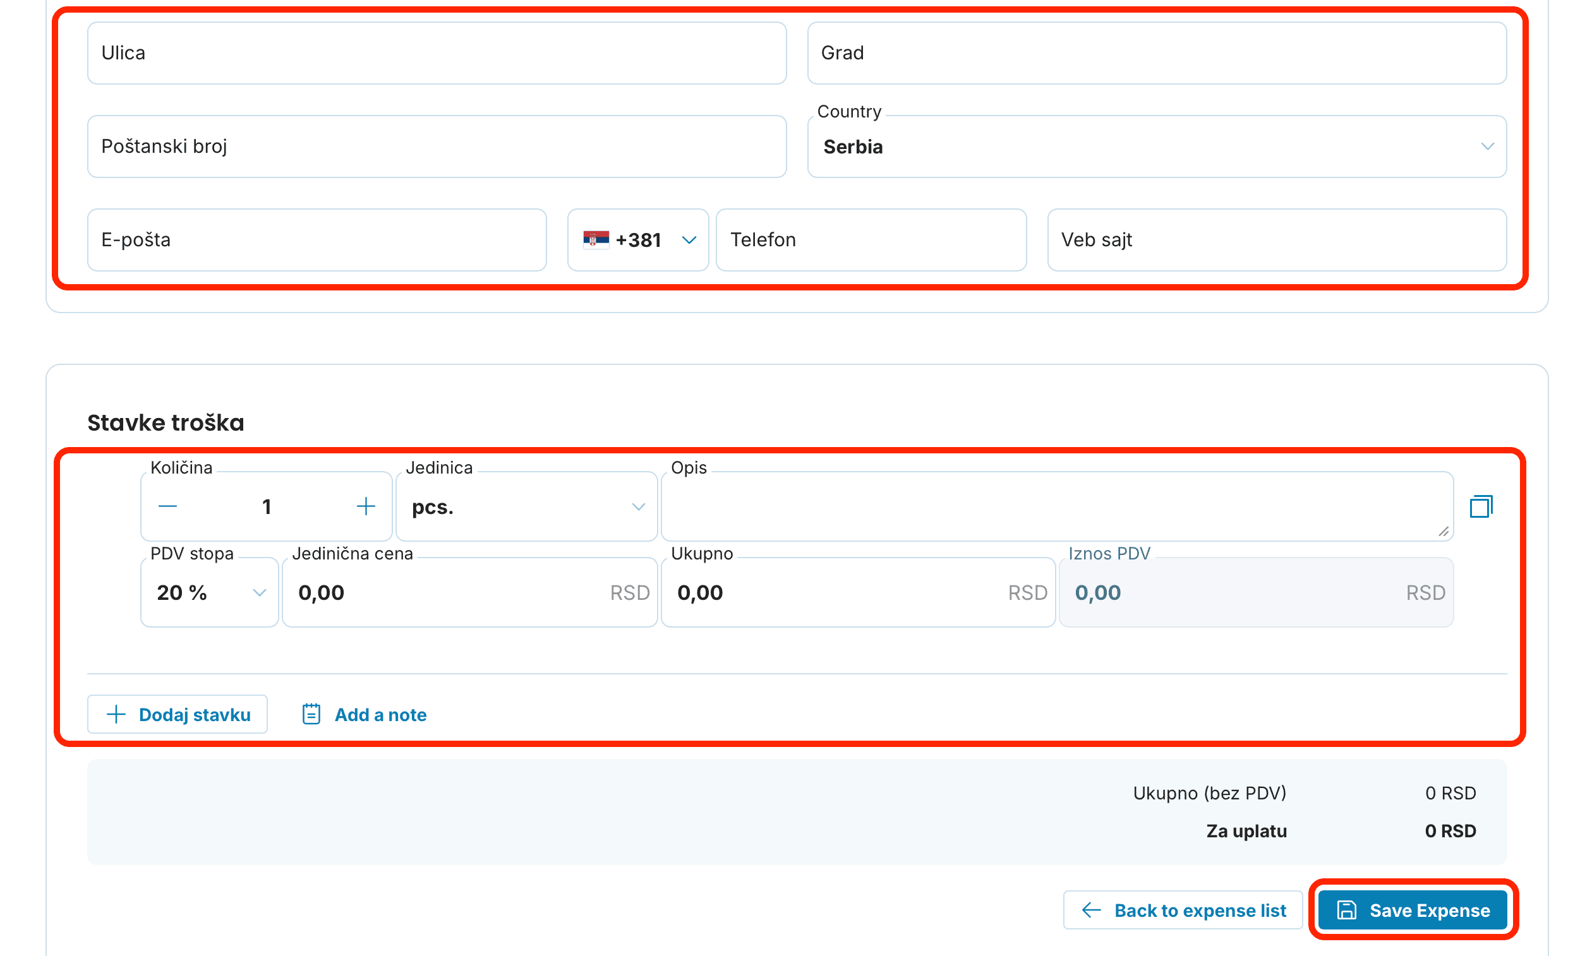Image resolution: width=1592 pixels, height=956 pixels.
Task: Open the PDV stopa 20 % dropdown
Action: pos(210,593)
